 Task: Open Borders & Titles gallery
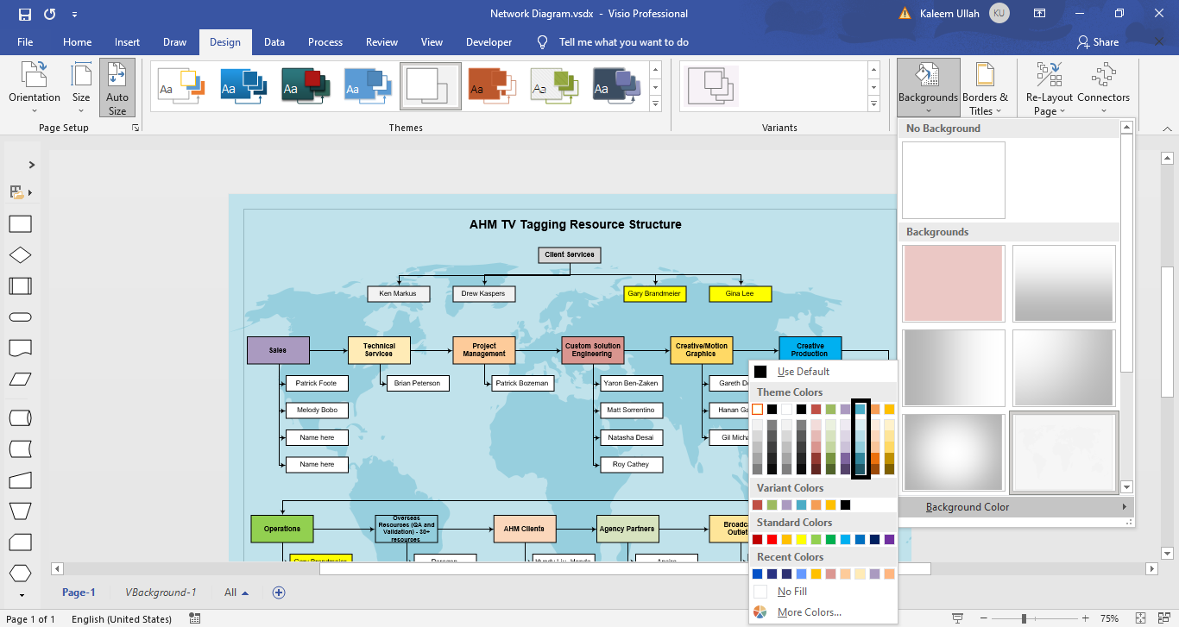pyautogui.click(x=987, y=86)
